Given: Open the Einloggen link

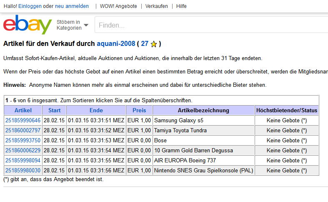Looking at the screenshot, I should pos(30,6).
